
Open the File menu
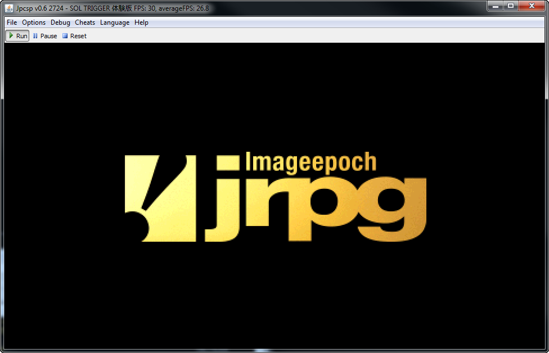[x=12, y=22]
